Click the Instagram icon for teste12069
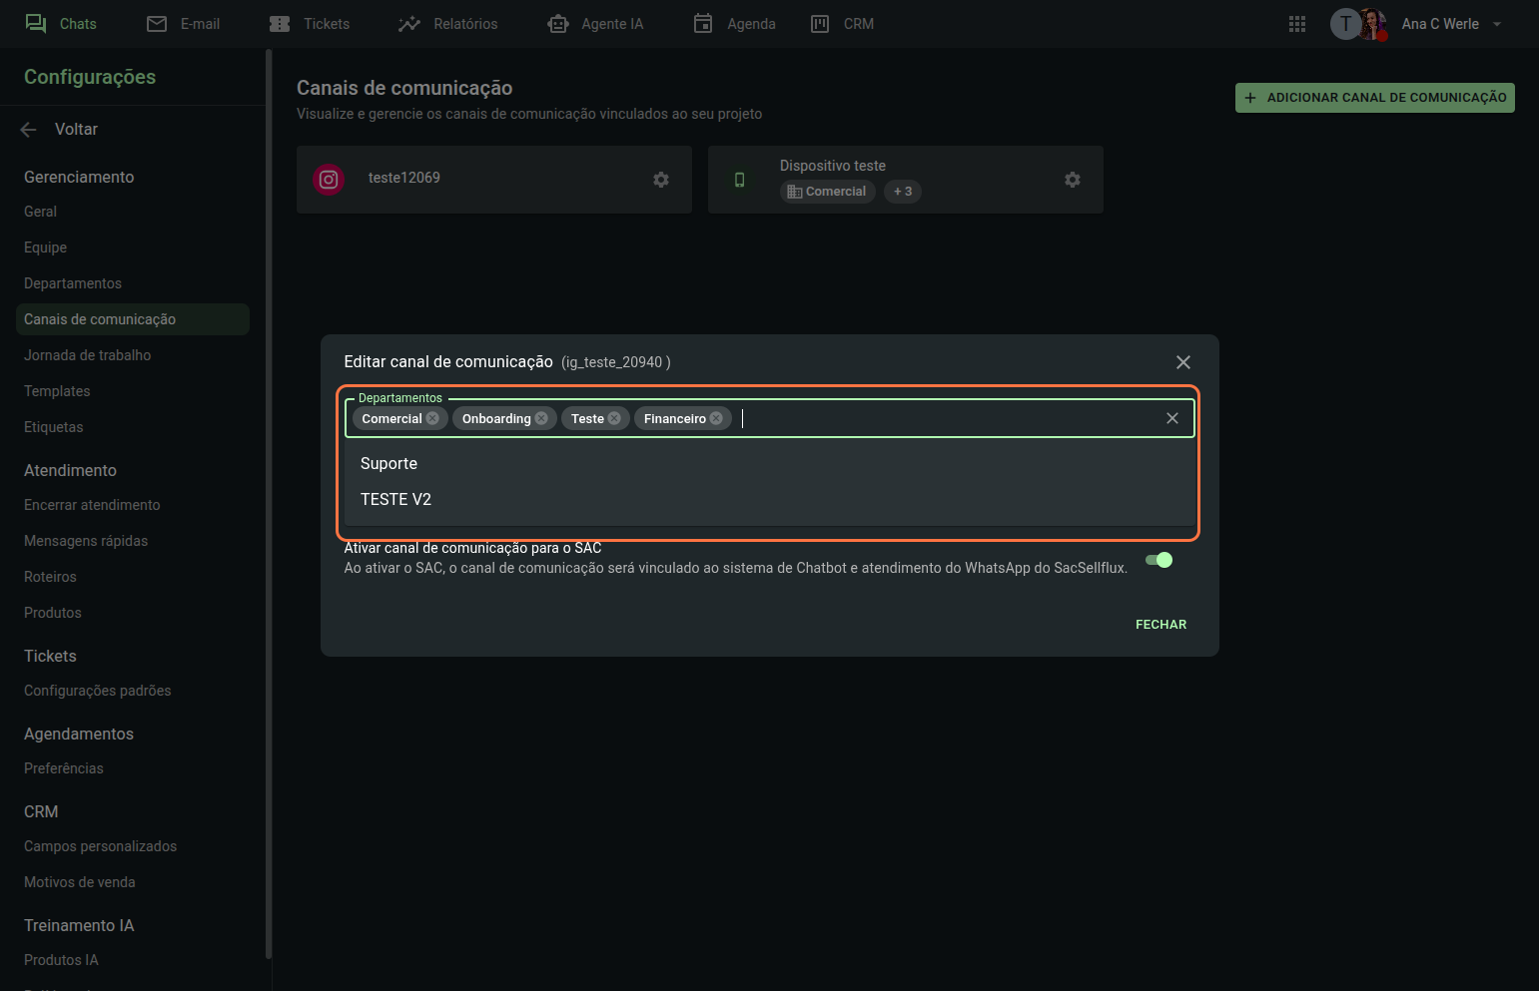 pos(329,180)
